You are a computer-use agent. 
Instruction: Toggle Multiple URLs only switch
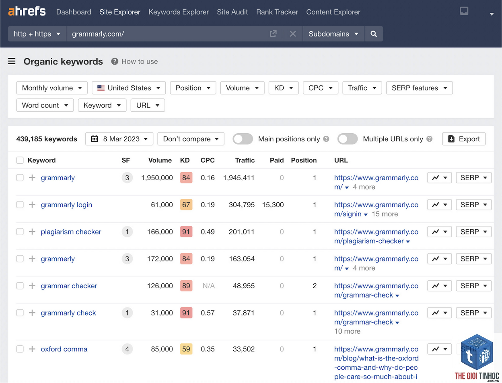(348, 139)
